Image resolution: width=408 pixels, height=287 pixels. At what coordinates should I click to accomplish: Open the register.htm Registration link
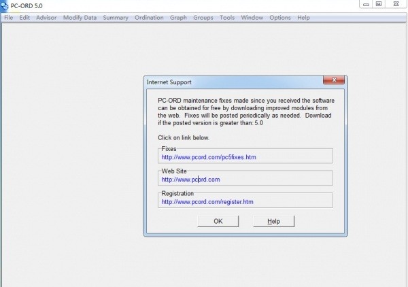click(x=207, y=202)
